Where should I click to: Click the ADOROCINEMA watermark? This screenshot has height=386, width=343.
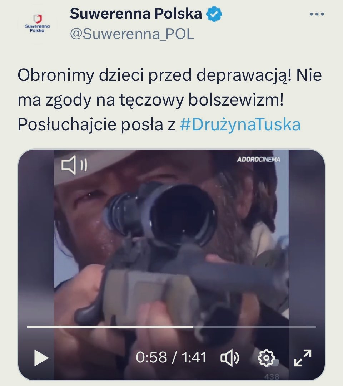pos(258,160)
